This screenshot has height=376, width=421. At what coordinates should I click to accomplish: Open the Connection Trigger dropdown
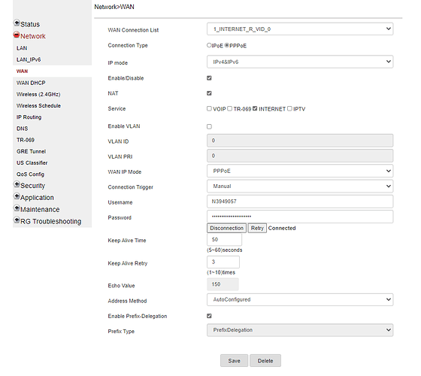pyautogui.click(x=300, y=186)
